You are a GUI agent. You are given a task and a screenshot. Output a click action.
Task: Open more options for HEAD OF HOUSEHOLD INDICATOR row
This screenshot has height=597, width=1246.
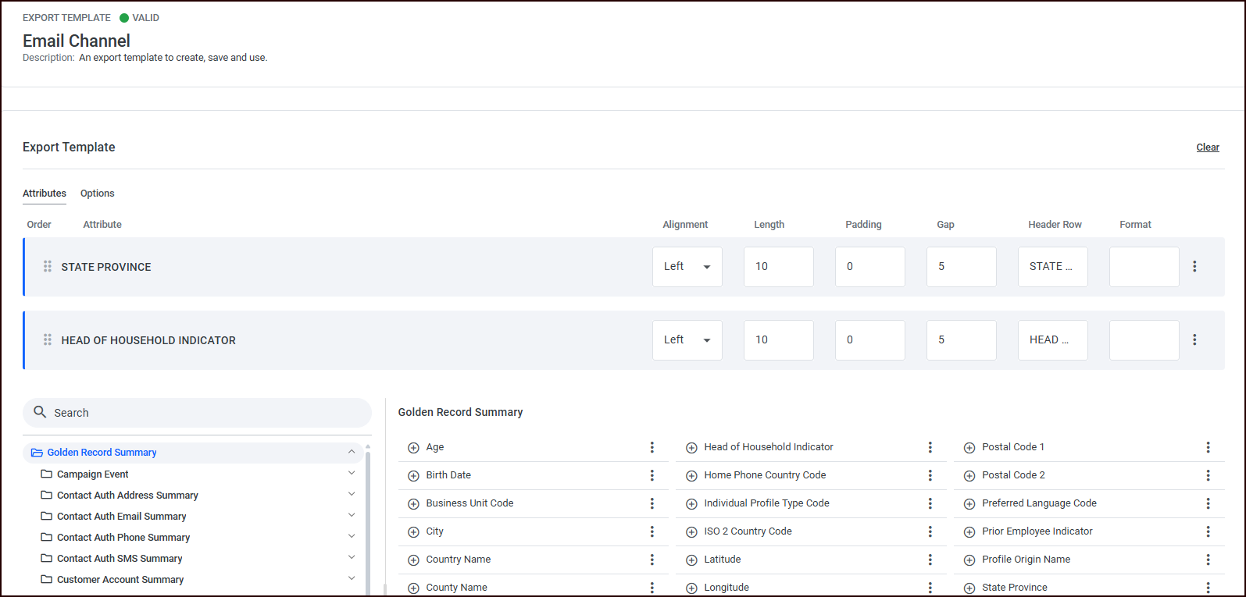(x=1194, y=340)
